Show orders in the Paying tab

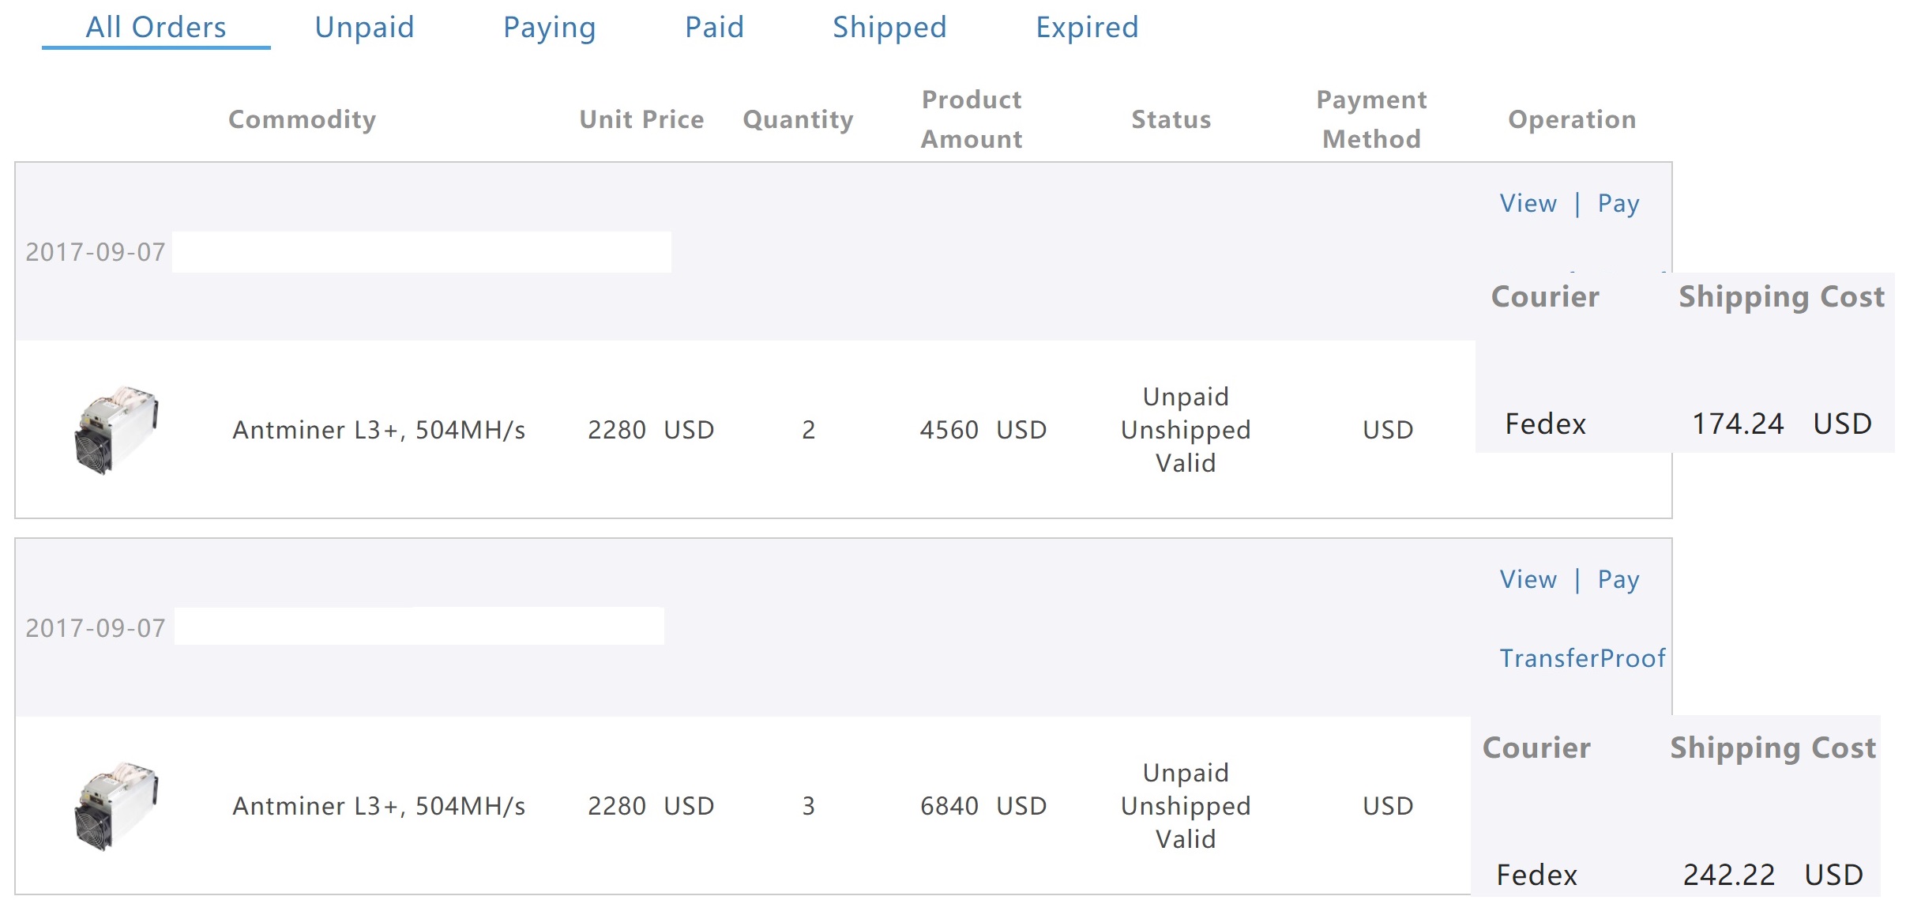click(x=549, y=28)
